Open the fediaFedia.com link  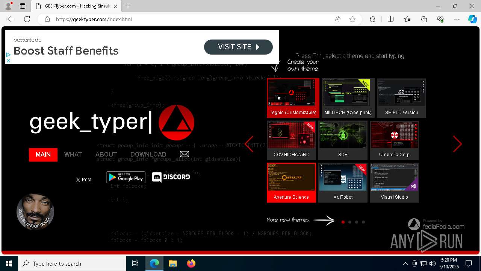click(437, 224)
